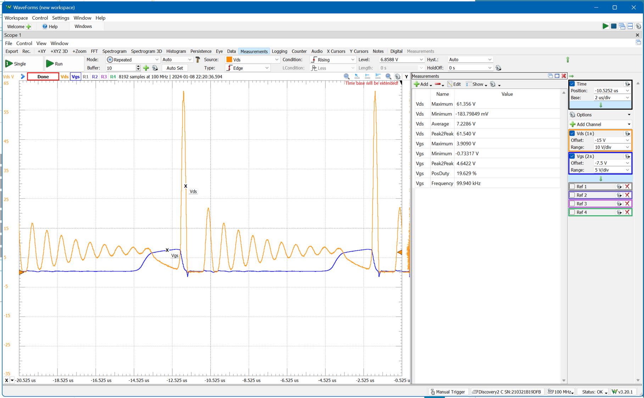
Task: Open the Workspace menu
Action: [x=16, y=18]
